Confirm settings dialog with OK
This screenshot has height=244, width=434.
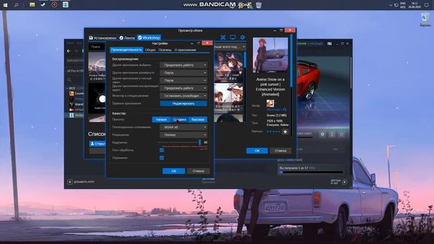(174, 171)
